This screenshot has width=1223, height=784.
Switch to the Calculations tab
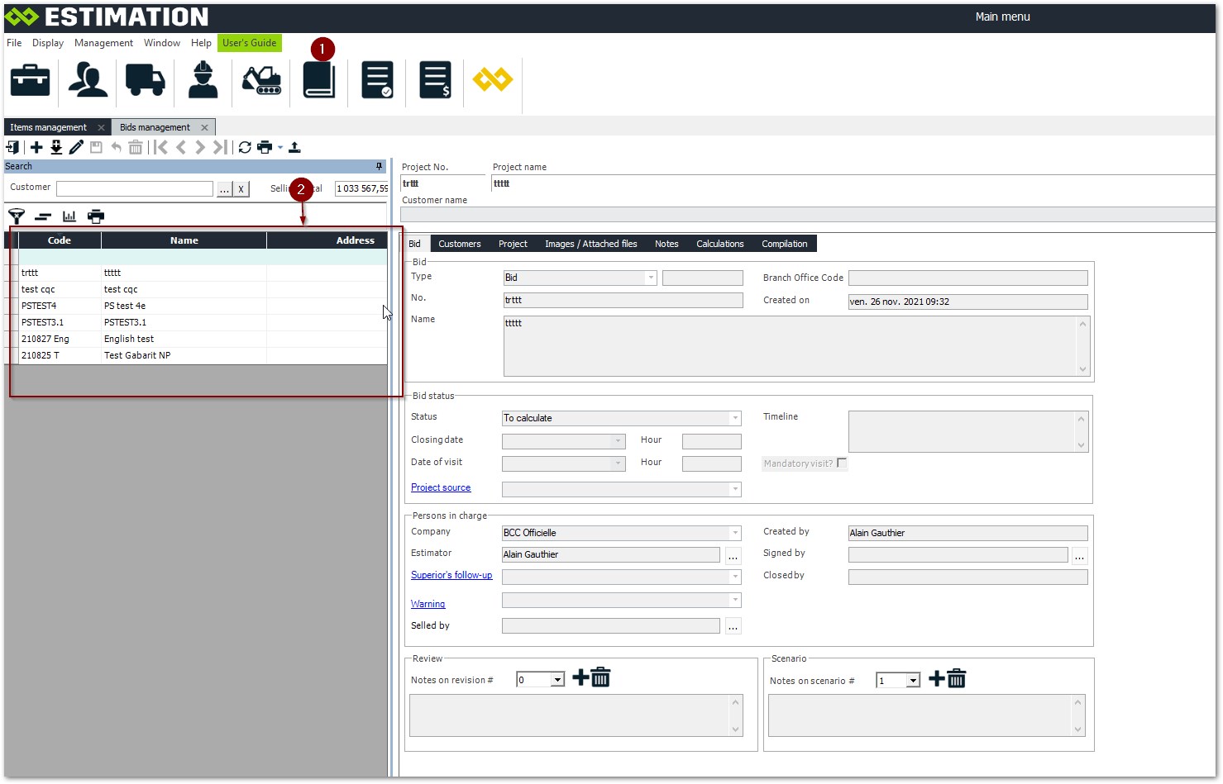pos(719,244)
